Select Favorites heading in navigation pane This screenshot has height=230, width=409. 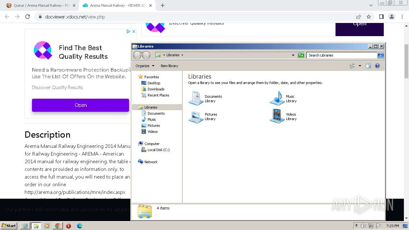(x=151, y=77)
